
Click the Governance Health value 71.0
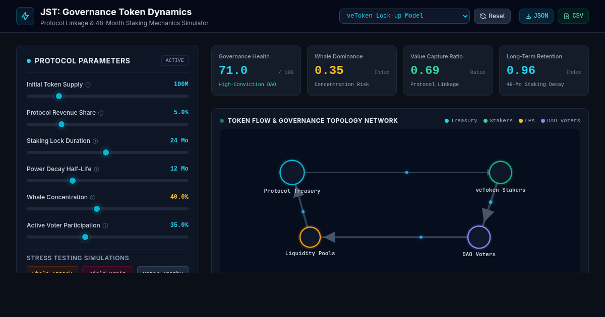tap(233, 71)
